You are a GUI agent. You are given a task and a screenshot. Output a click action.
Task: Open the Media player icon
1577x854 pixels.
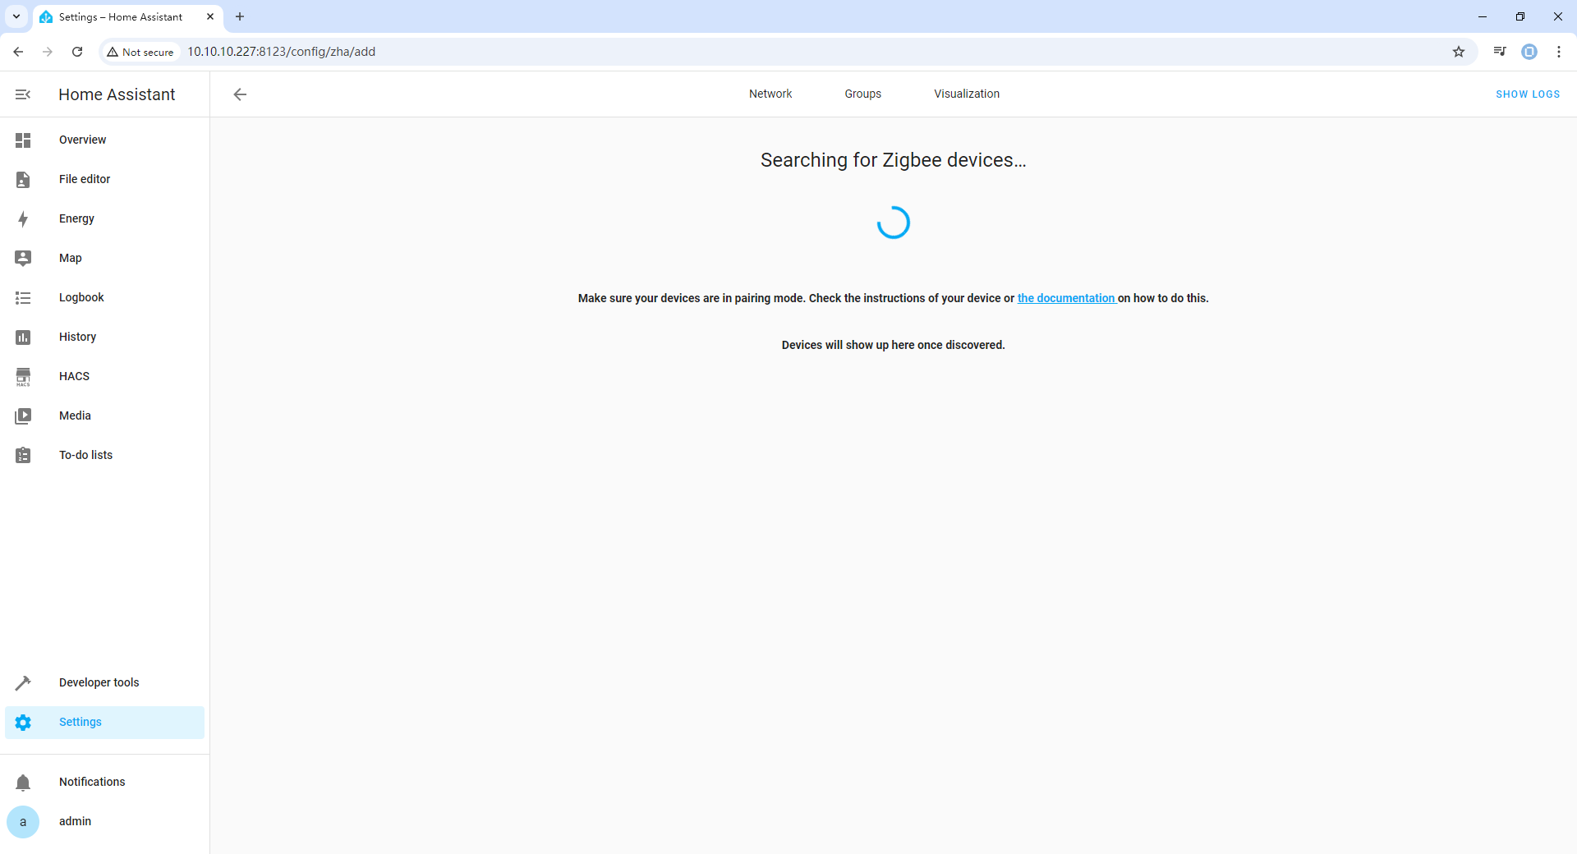click(x=23, y=416)
